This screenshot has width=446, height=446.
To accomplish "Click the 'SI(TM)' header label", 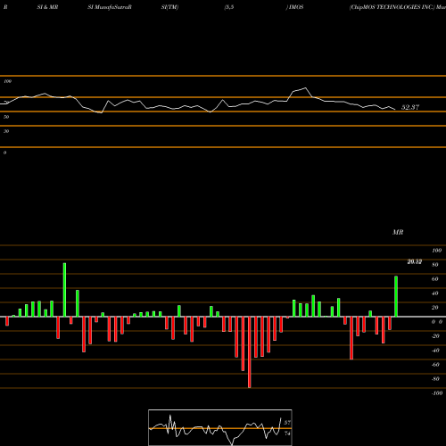I will click(x=169, y=7).
